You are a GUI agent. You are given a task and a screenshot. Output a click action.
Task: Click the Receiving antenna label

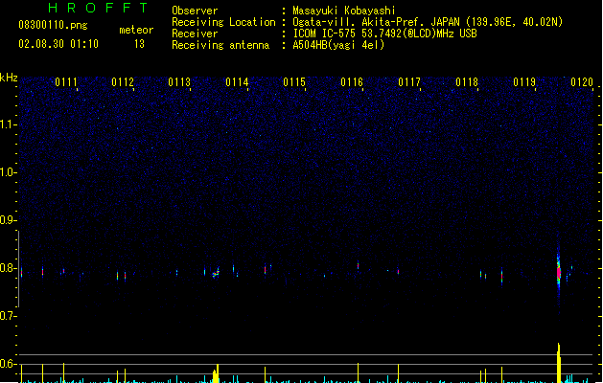pyautogui.click(x=220, y=45)
